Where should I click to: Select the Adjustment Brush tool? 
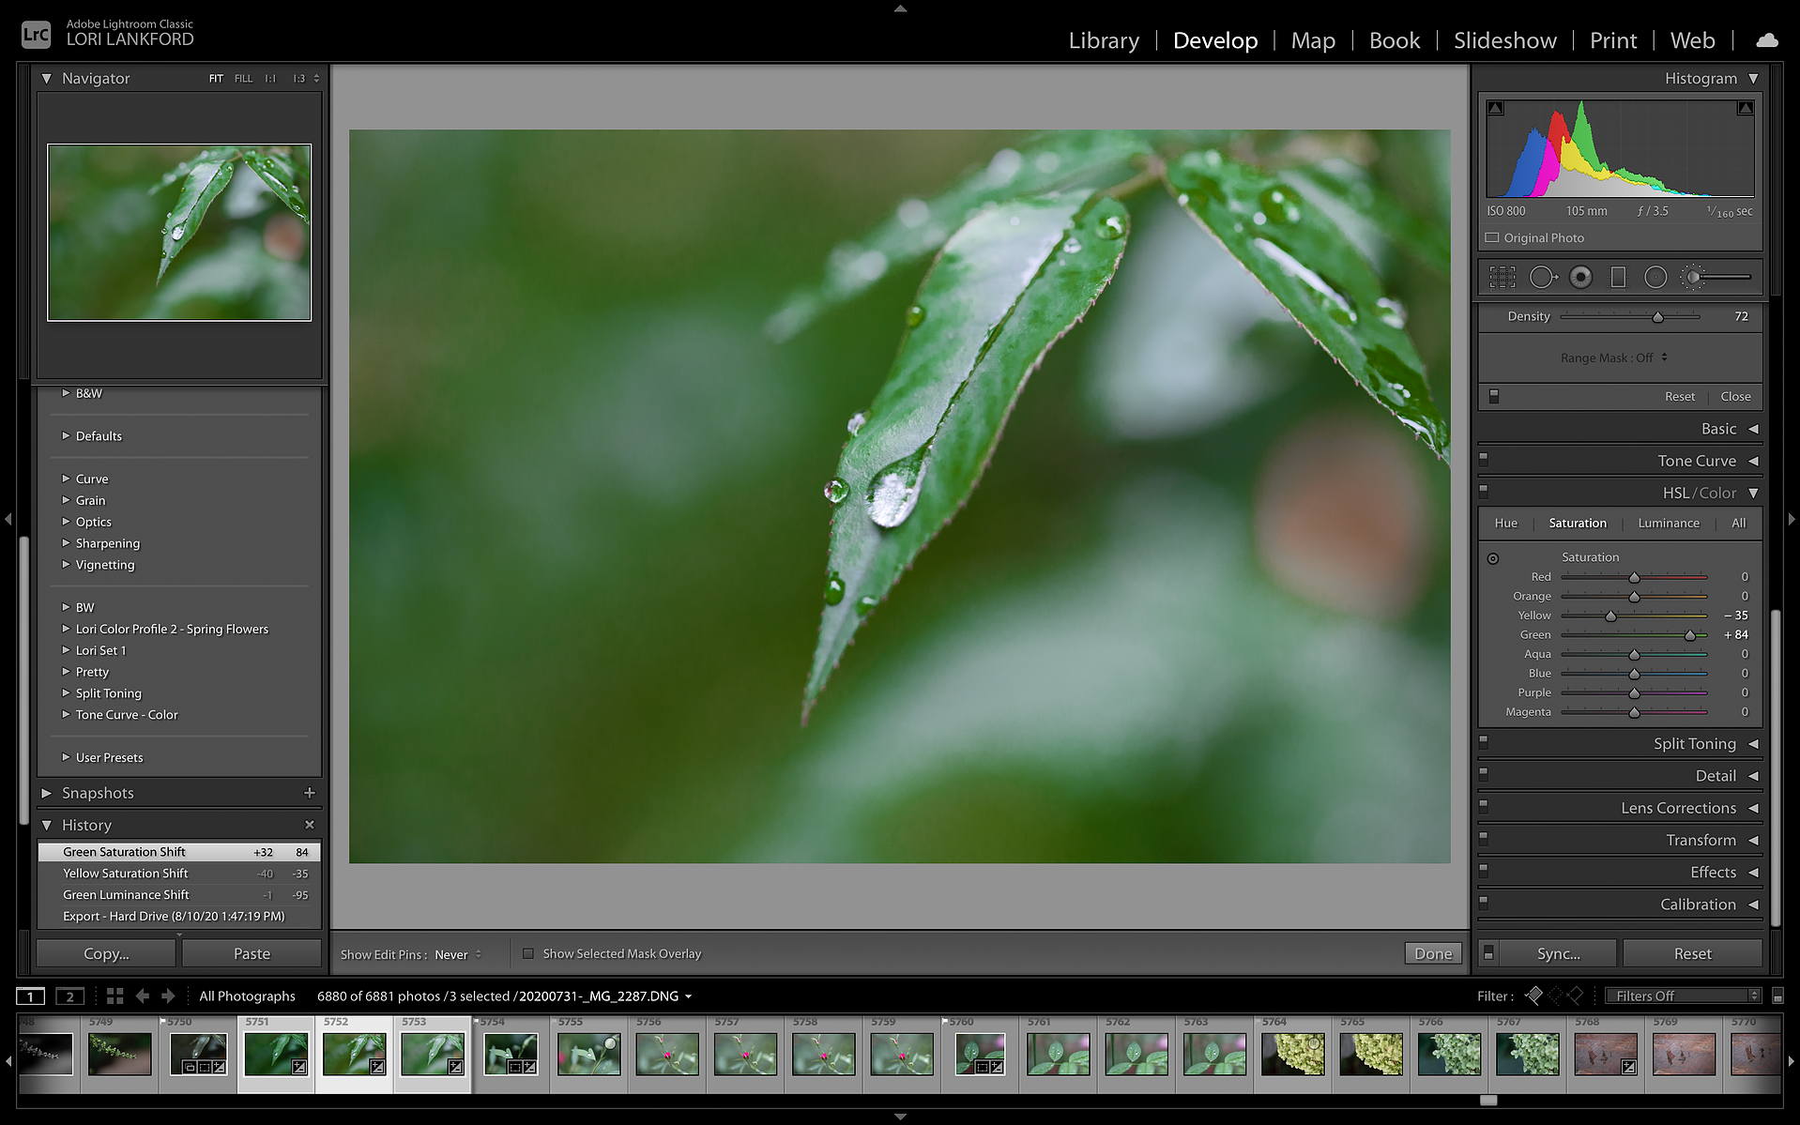1716,277
